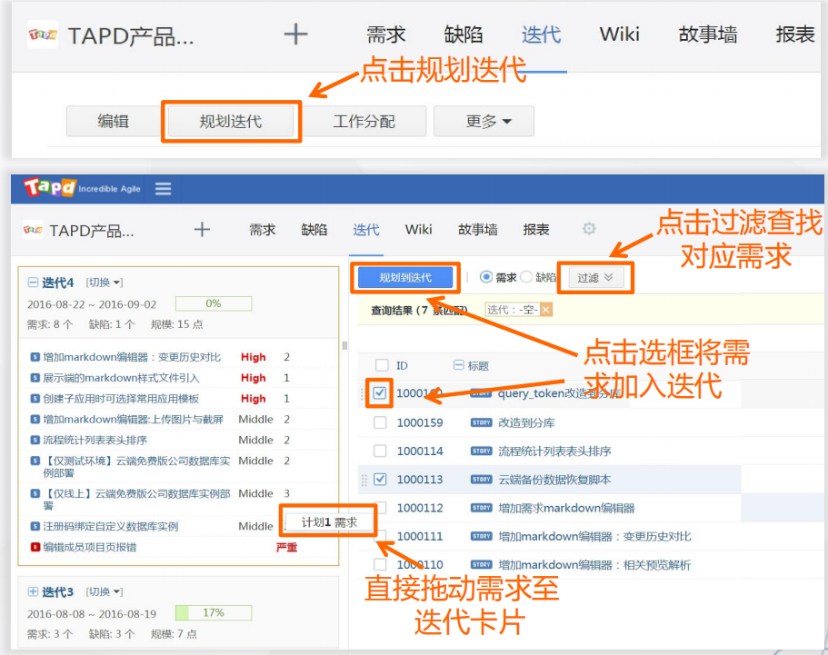
Task: Click STORY badge for 改造到分库
Action: tap(481, 422)
